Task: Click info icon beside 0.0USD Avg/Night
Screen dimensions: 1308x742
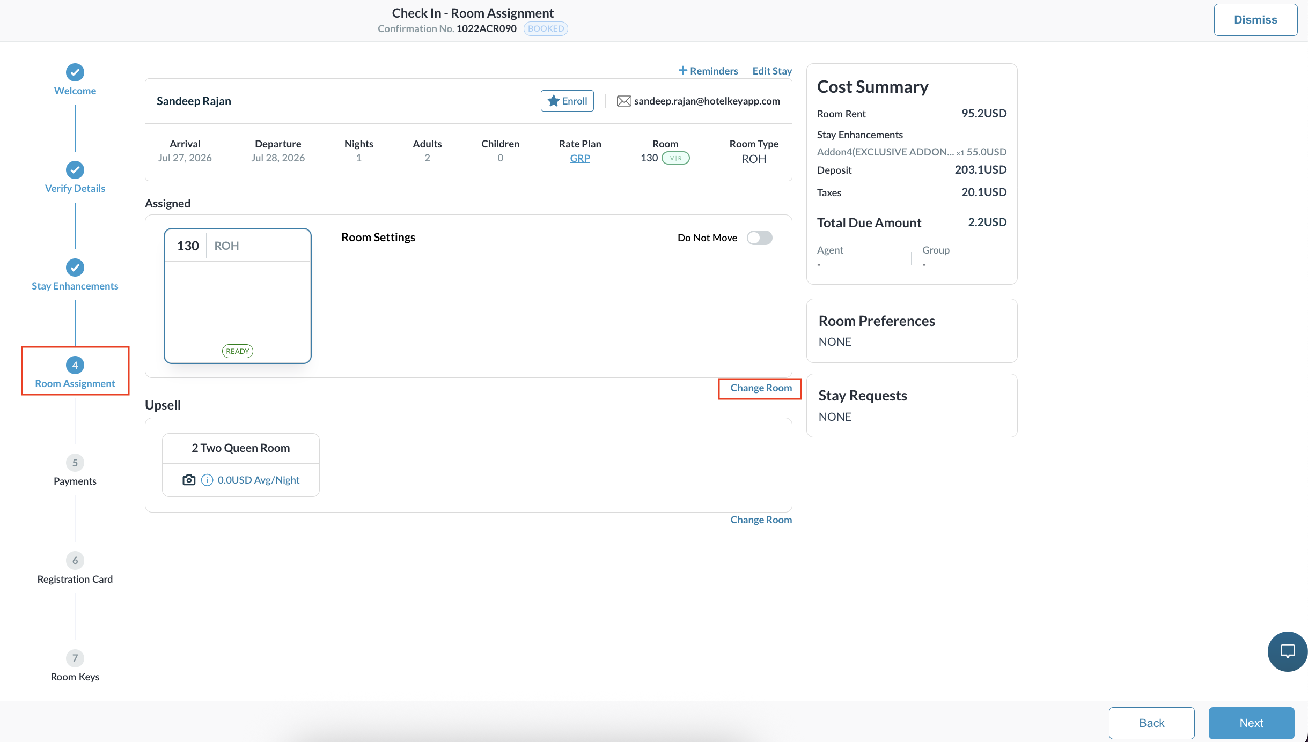Action: click(207, 480)
